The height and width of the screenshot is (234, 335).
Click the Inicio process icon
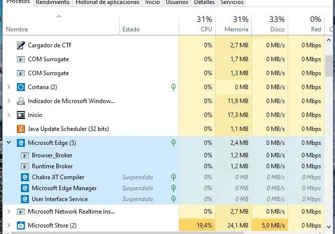click(x=21, y=115)
